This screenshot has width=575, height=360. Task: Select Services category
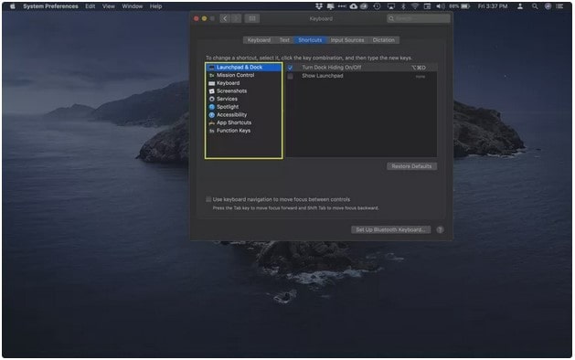(244, 99)
